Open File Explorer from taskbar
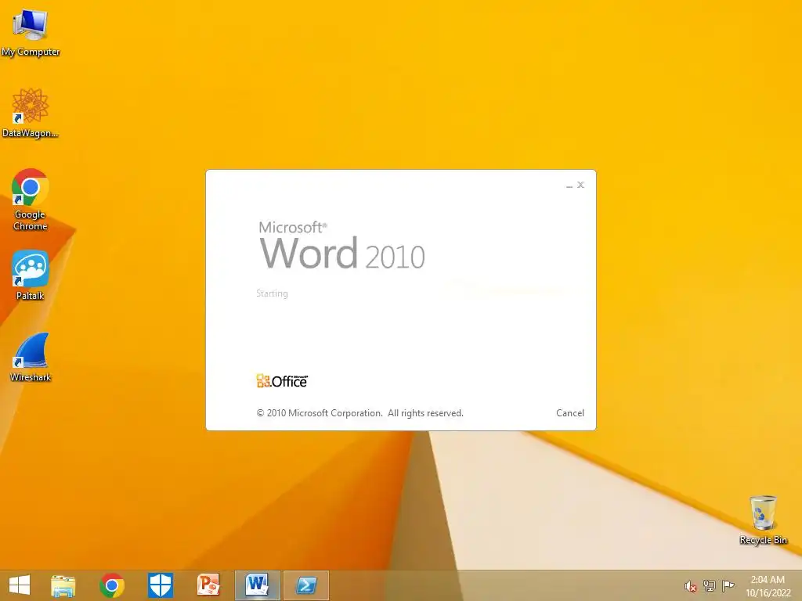The image size is (802, 601). click(x=63, y=585)
